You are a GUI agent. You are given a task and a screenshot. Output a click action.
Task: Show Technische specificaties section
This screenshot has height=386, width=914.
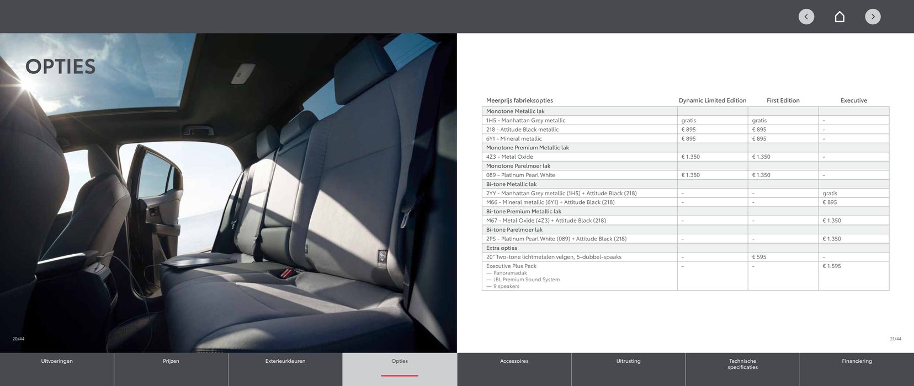click(742, 364)
